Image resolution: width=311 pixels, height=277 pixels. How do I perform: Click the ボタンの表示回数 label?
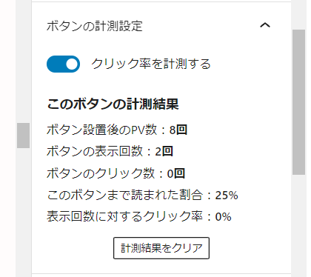pos(95,151)
